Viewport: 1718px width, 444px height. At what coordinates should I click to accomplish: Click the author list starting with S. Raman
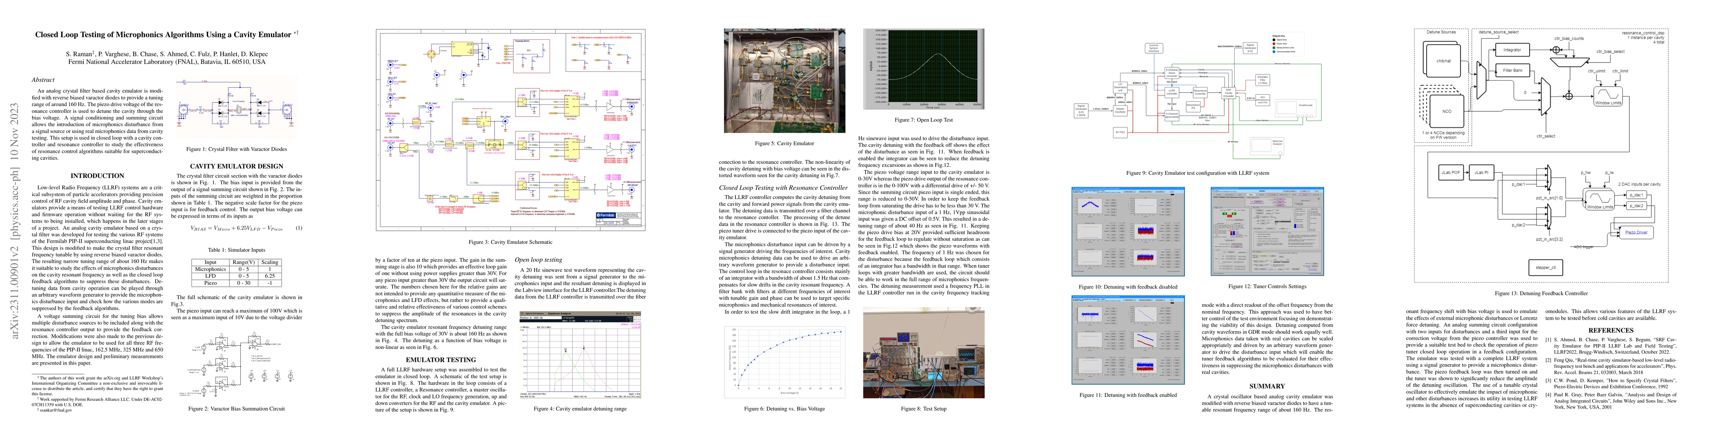[x=167, y=53]
